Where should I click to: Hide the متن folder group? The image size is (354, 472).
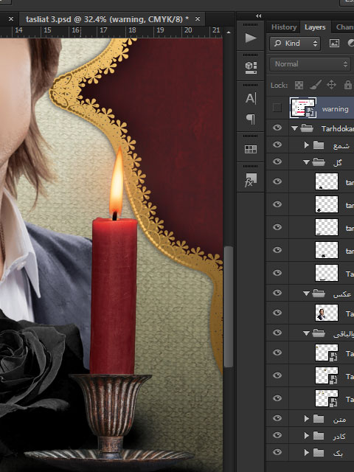coord(277,418)
